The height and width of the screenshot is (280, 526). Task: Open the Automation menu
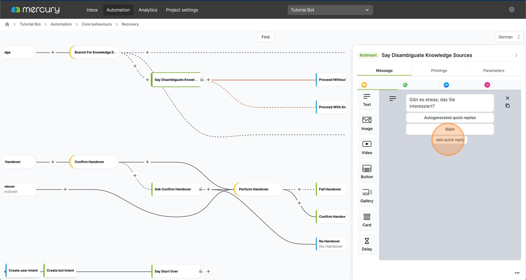118,10
